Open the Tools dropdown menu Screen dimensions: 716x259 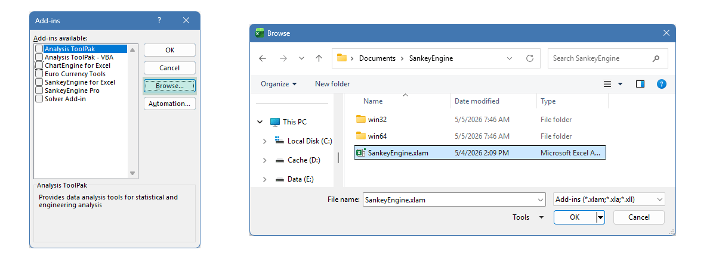click(x=528, y=217)
